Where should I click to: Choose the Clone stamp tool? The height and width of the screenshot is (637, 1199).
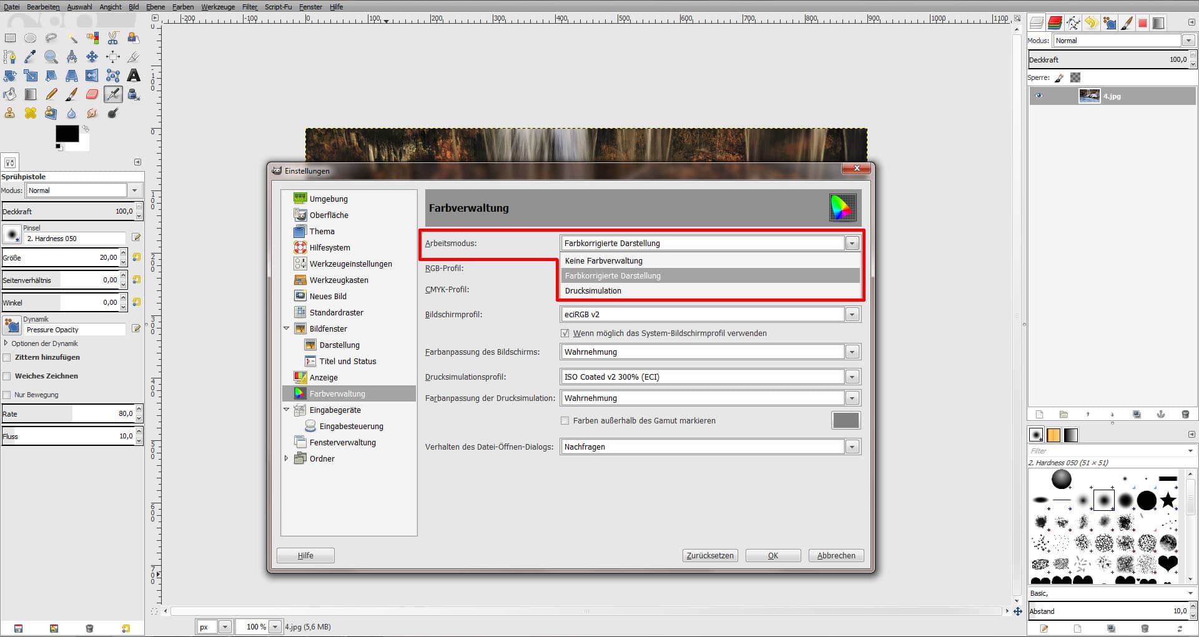[9, 112]
